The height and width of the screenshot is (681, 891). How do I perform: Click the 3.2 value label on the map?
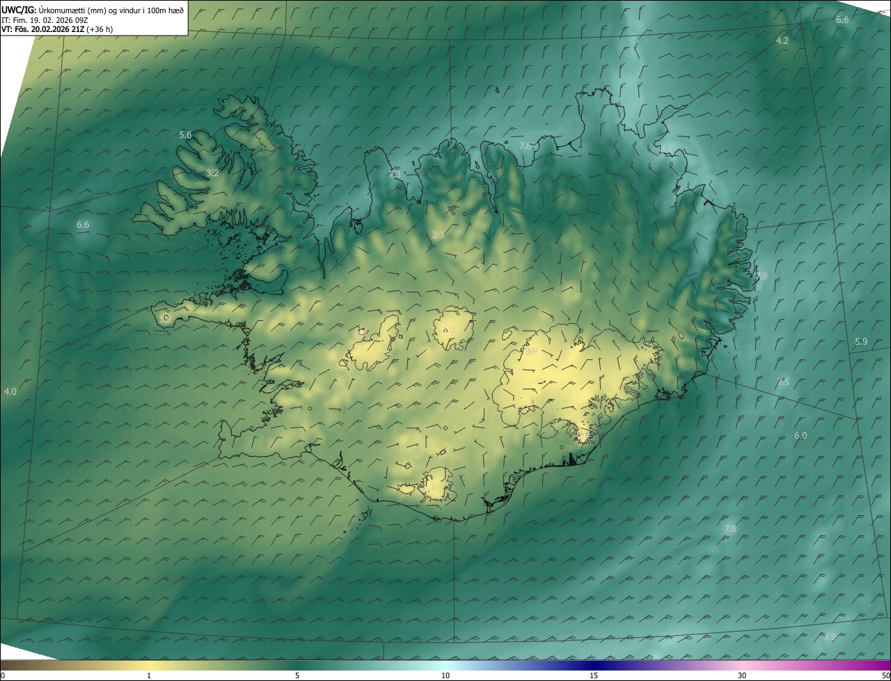pos(213,173)
